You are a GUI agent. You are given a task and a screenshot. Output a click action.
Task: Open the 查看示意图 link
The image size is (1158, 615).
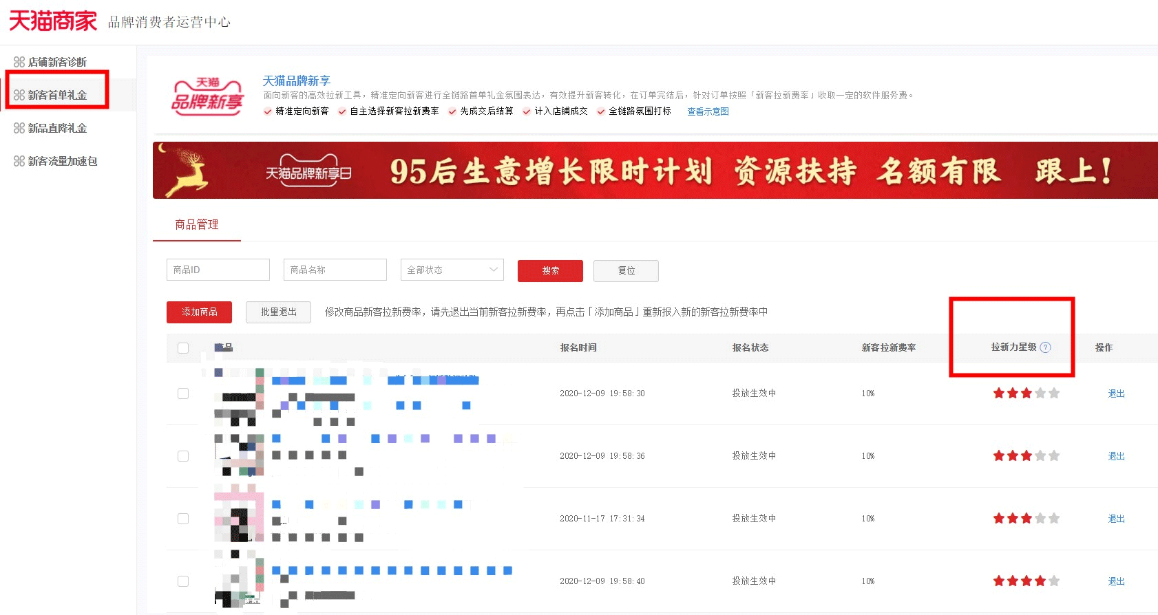708,111
